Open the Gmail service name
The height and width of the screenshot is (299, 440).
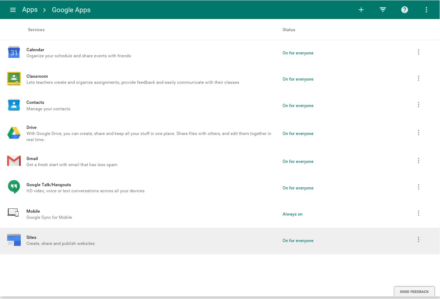point(32,159)
